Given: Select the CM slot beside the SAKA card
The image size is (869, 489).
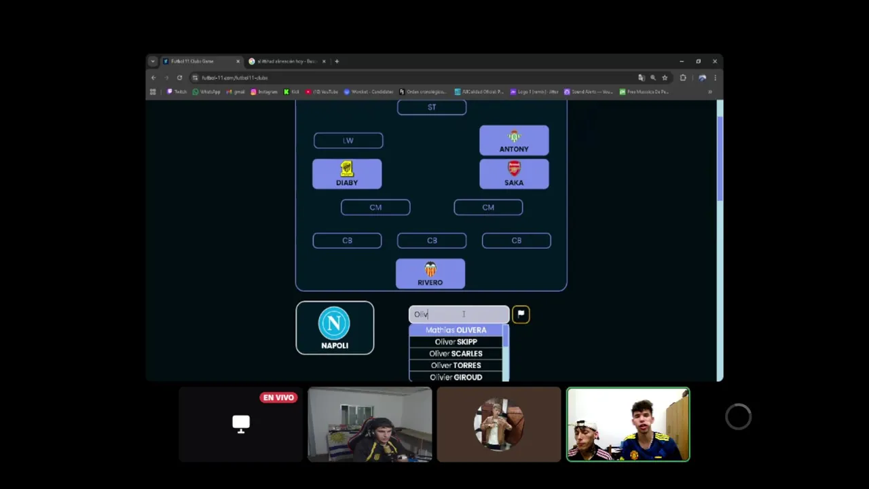Looking at the screenshot, I should pos(488,207).
